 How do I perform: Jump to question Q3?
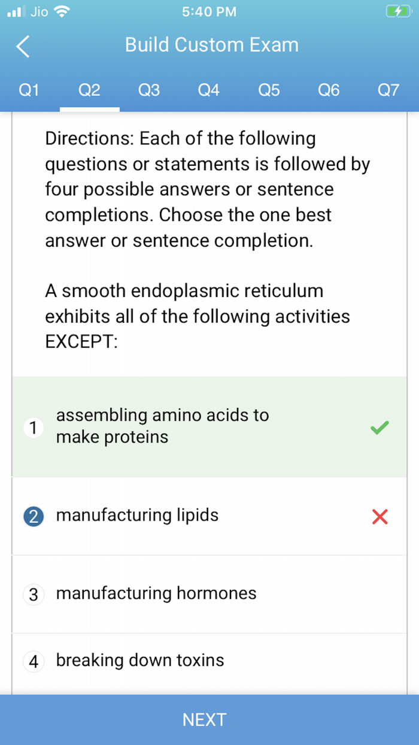click(x=149, y=90)
